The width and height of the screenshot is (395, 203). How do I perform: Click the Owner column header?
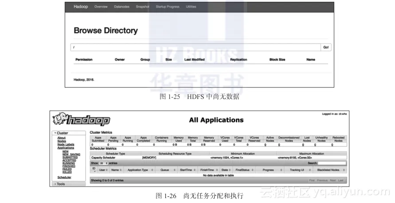point(120,60)
